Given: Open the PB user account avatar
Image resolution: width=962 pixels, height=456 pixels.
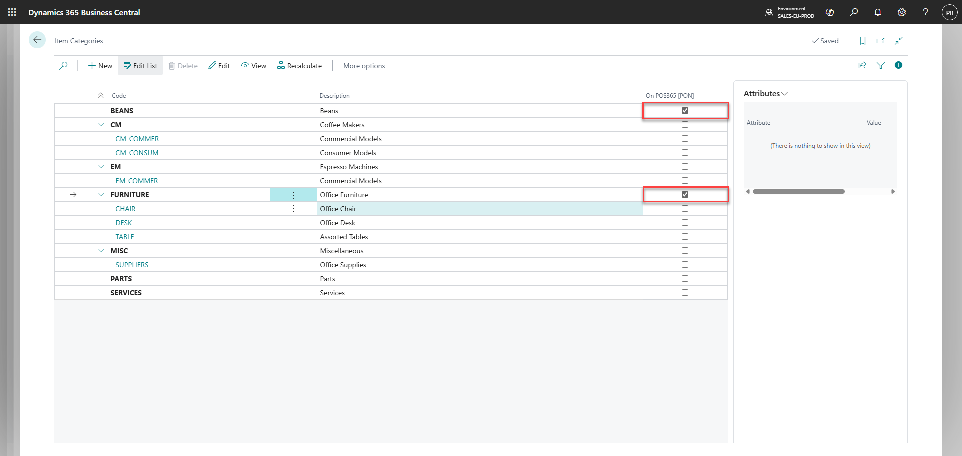Looking at the screenshot, I should [950, 13].
